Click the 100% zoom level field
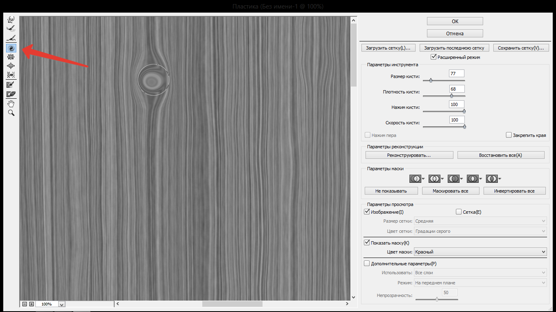556x312 pixels. point(47,304)
